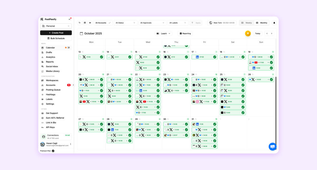317x170 pixels.
Task: Click the Premium Plan verified badge
Action: 53,151
